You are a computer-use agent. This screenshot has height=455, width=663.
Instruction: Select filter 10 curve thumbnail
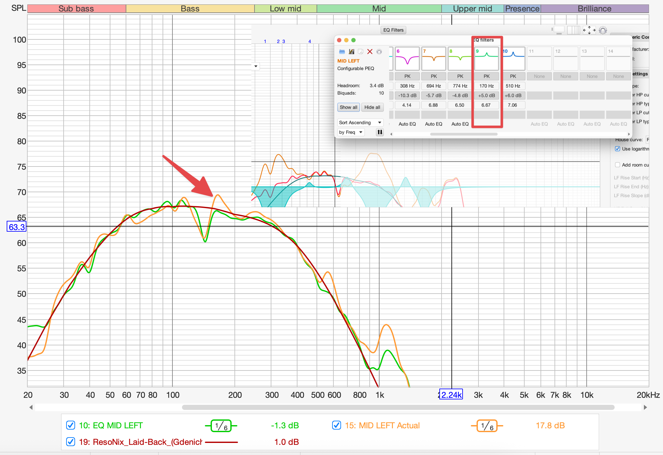click(513, 59)
